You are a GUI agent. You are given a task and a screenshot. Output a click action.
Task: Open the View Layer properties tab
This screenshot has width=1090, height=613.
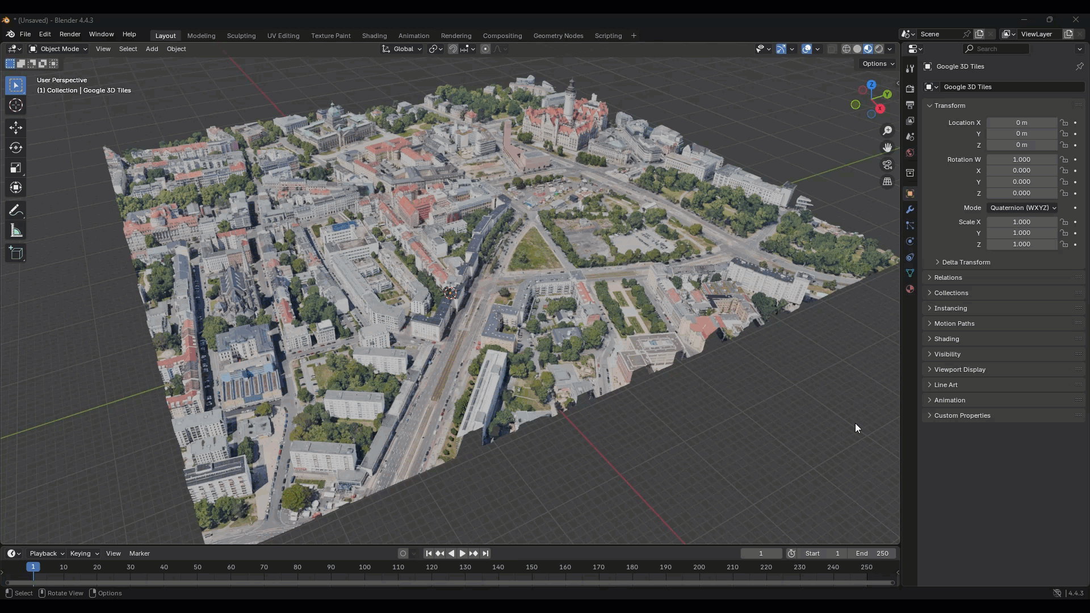click(x=910, y=121)
